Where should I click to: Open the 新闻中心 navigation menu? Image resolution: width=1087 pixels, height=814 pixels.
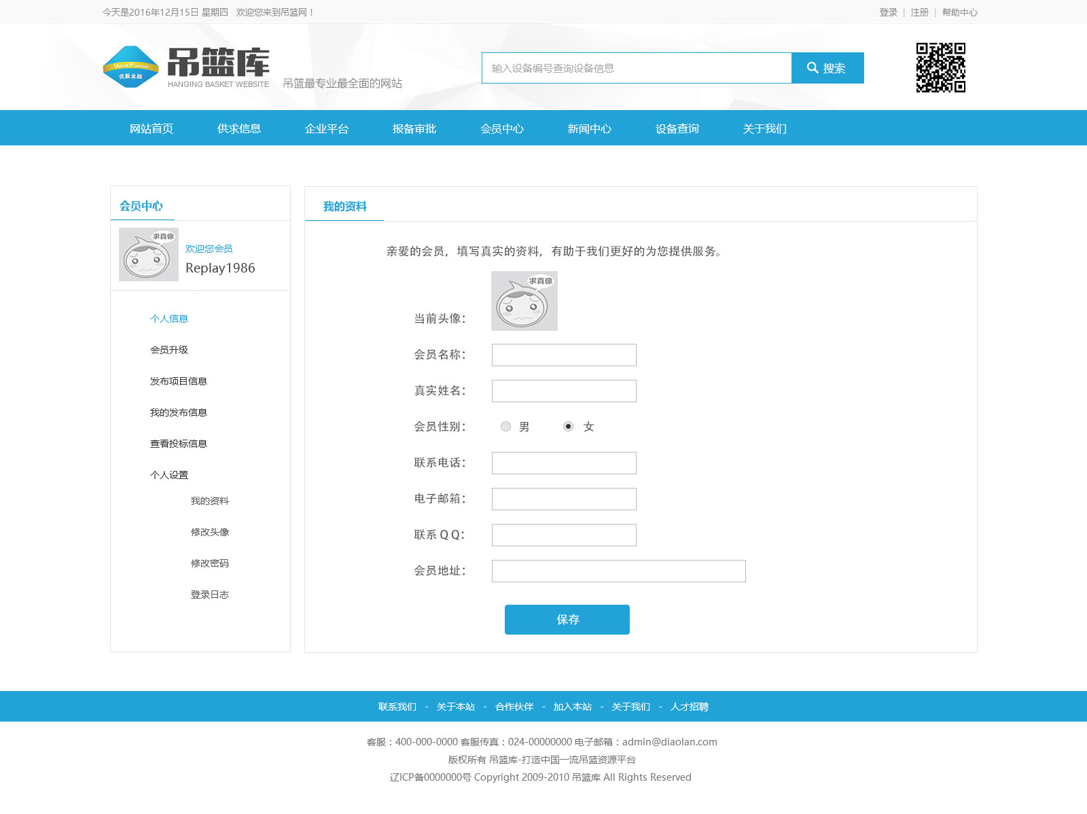click(x=588, y=128)
